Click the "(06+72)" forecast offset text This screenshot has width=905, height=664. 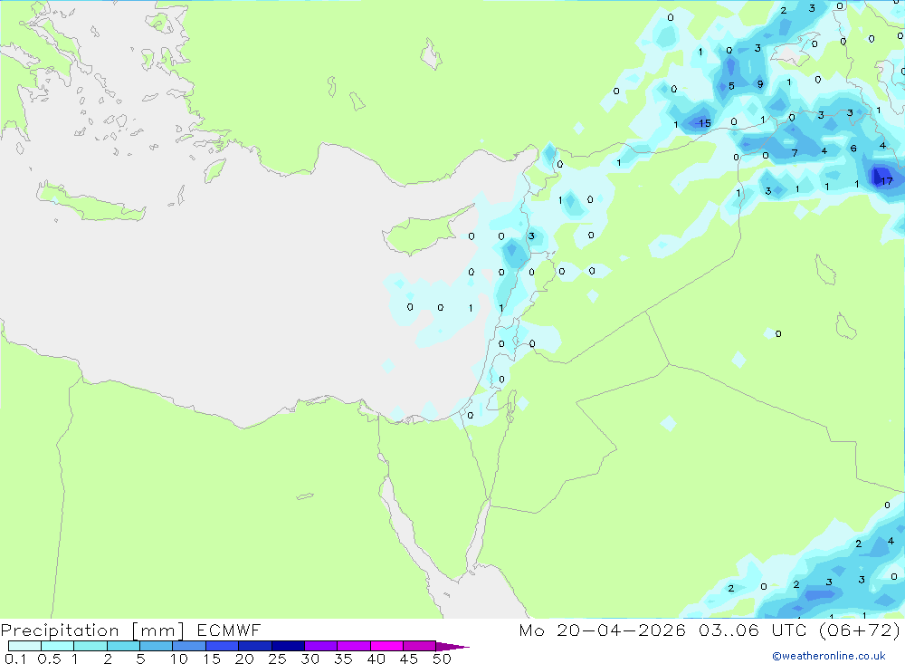tap(860, 630)
